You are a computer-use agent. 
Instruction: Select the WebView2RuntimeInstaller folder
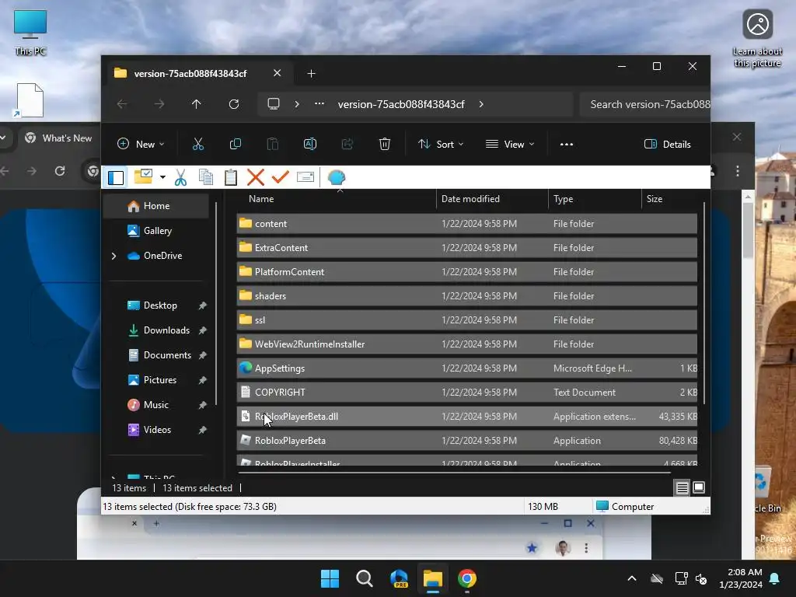466,344
